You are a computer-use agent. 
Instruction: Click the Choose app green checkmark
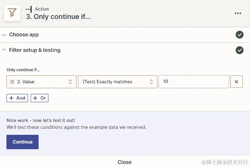coord(239,35)
